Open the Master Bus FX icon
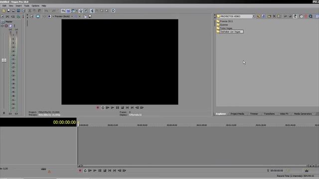 click(x=2, y=26)
